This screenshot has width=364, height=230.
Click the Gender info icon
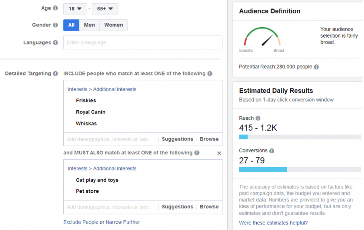56,25
